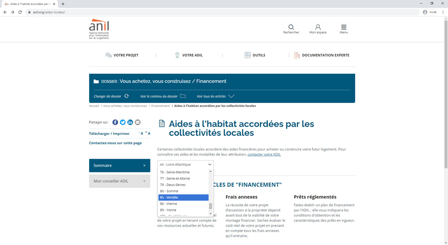The width and height of the screenshot is (448, 245).
Task: Go forward with the browser forward arrow
Action: tap(13, 12)
